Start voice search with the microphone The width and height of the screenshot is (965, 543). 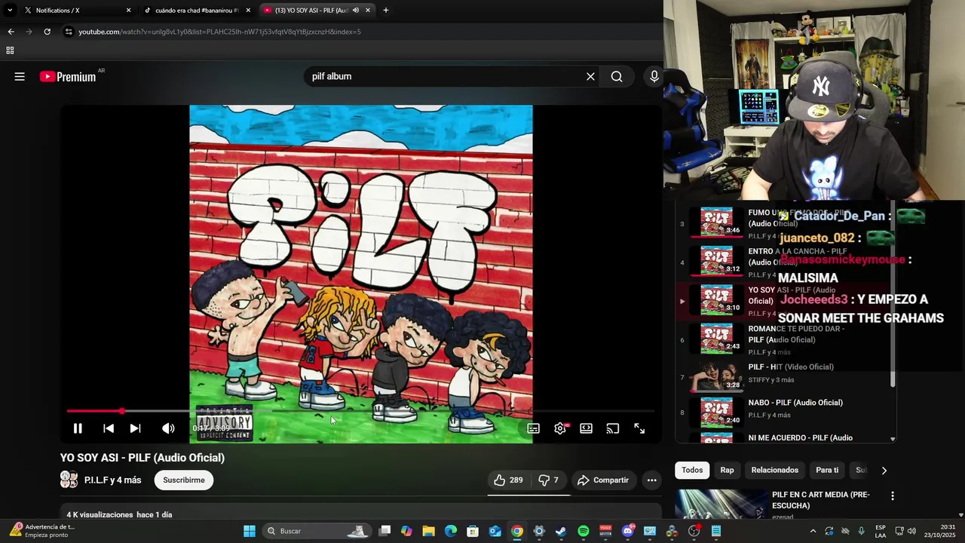click(654, 76)
